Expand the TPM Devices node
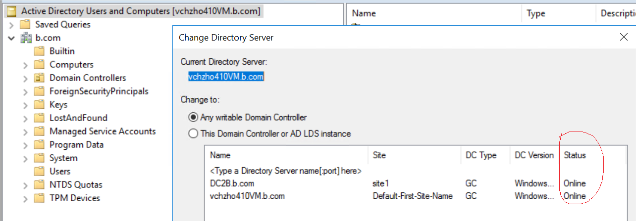 point(26,198)
